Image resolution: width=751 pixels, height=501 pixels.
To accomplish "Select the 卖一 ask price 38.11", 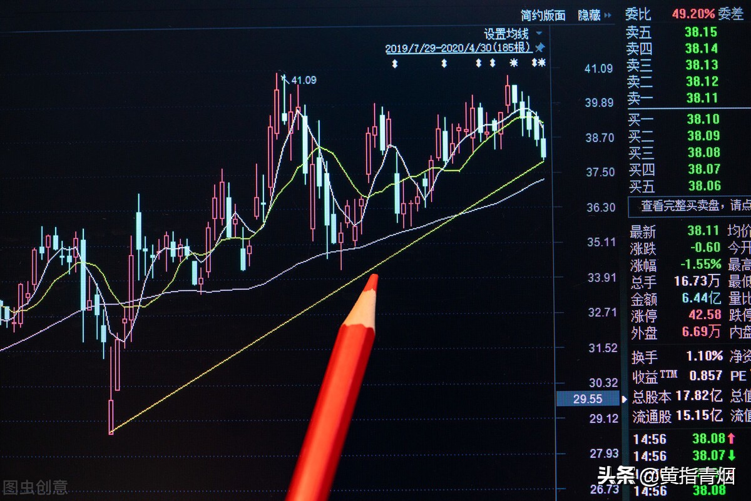I will coord(670,98).
